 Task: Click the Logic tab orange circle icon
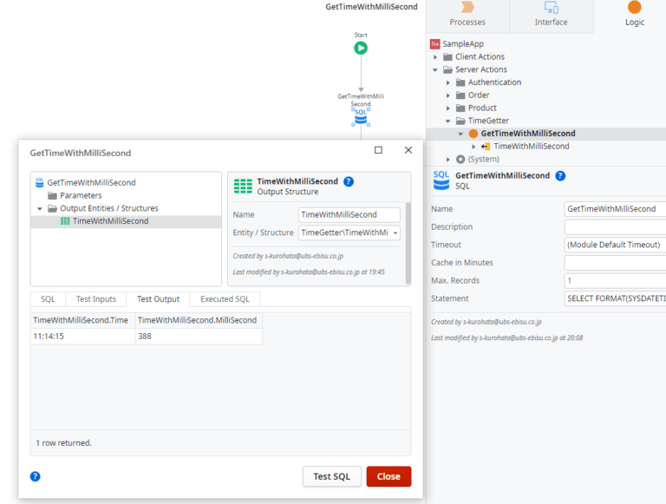[x=634, y=7]
